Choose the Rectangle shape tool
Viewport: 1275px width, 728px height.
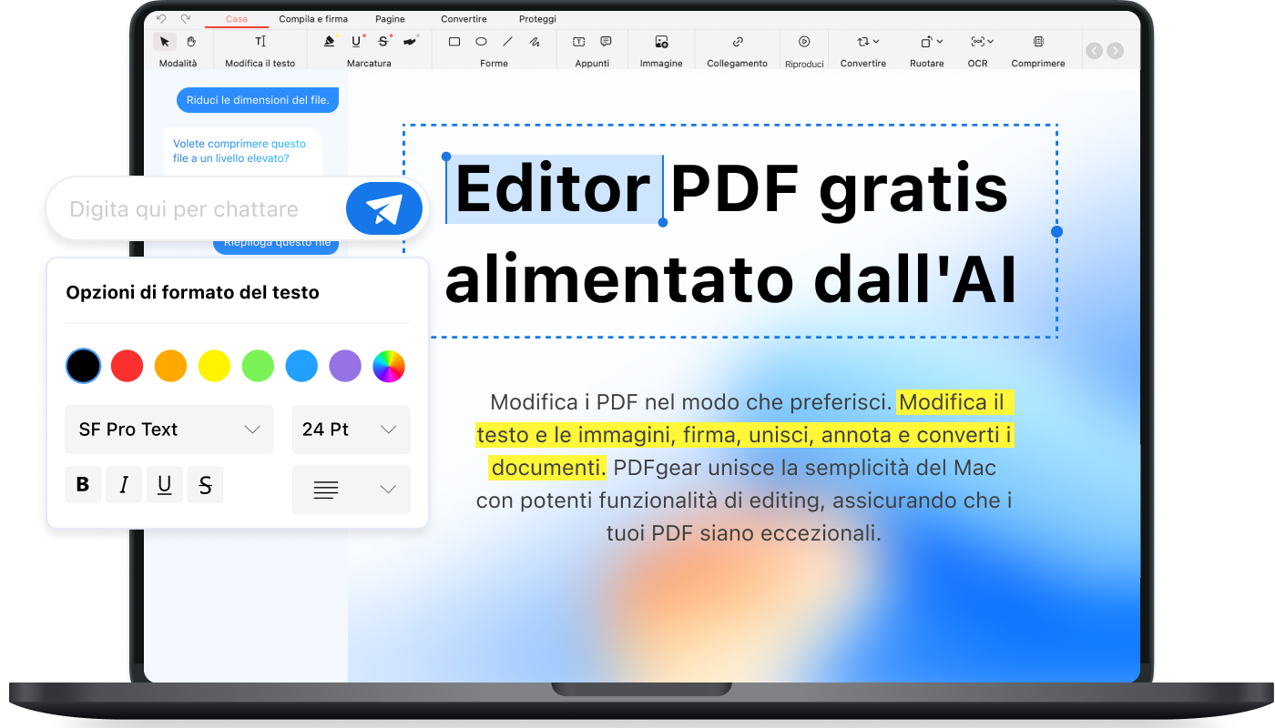pos(453,41)
